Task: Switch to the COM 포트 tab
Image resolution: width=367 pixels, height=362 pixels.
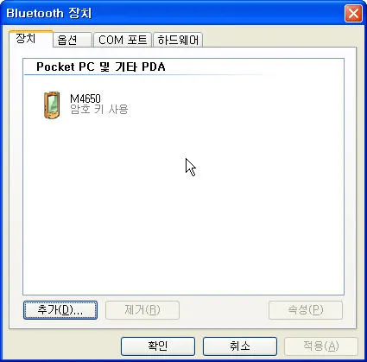Action: [123, 40]
